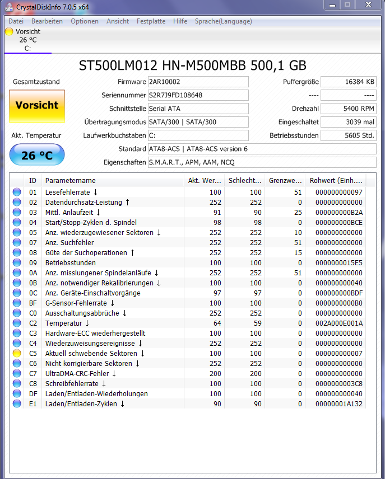385x479 pixels.
Task: Click the Betriebsstunden field 5605 Std.
Action: point(349,135)
